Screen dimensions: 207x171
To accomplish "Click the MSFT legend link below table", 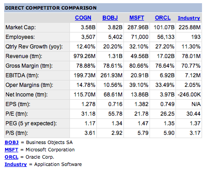I will tap(11, 150).
